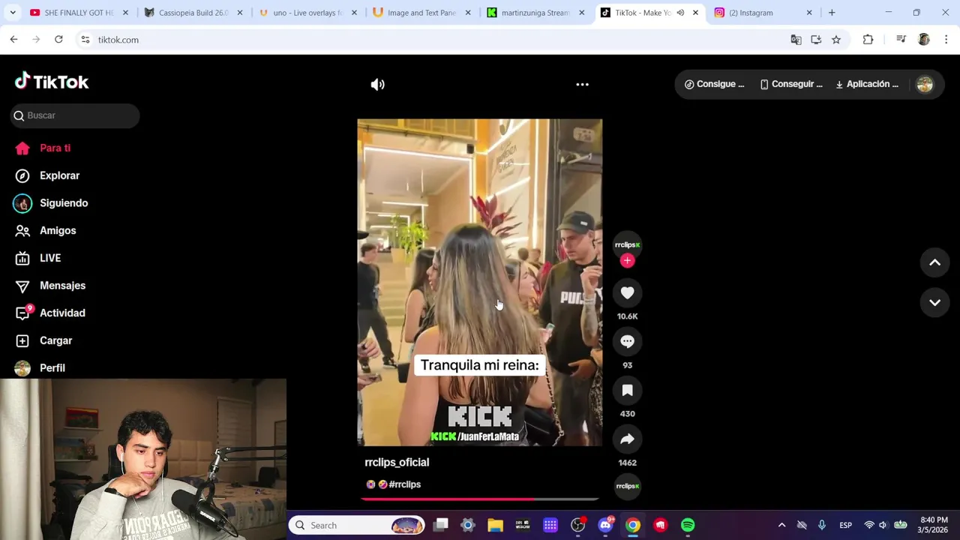Image resolution: width=960 pixels, height=540 pixels.
Task: Switch to the SHE FINALLY GOT HE YouTube tab
Action: pyautogui.click(x=79, y=13)
